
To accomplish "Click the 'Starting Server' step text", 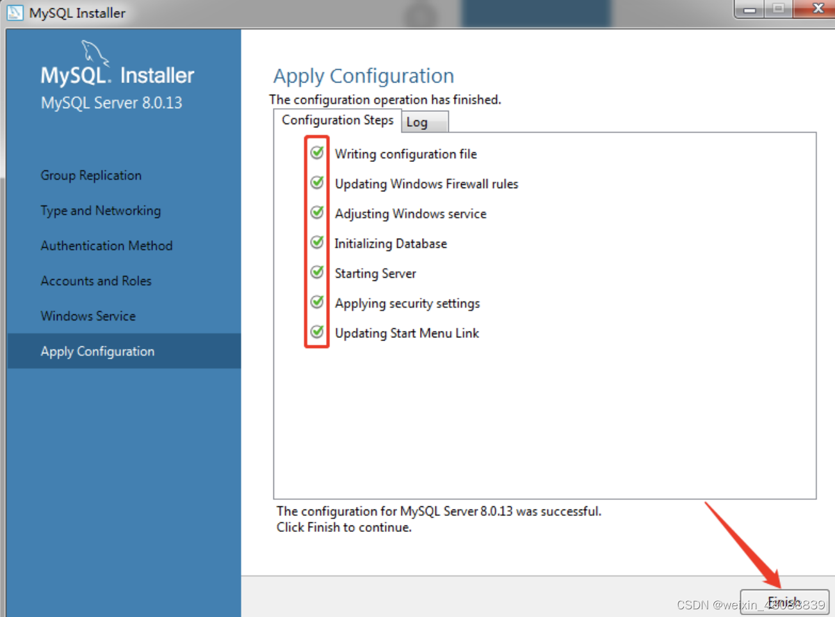I will pos(375,274).
